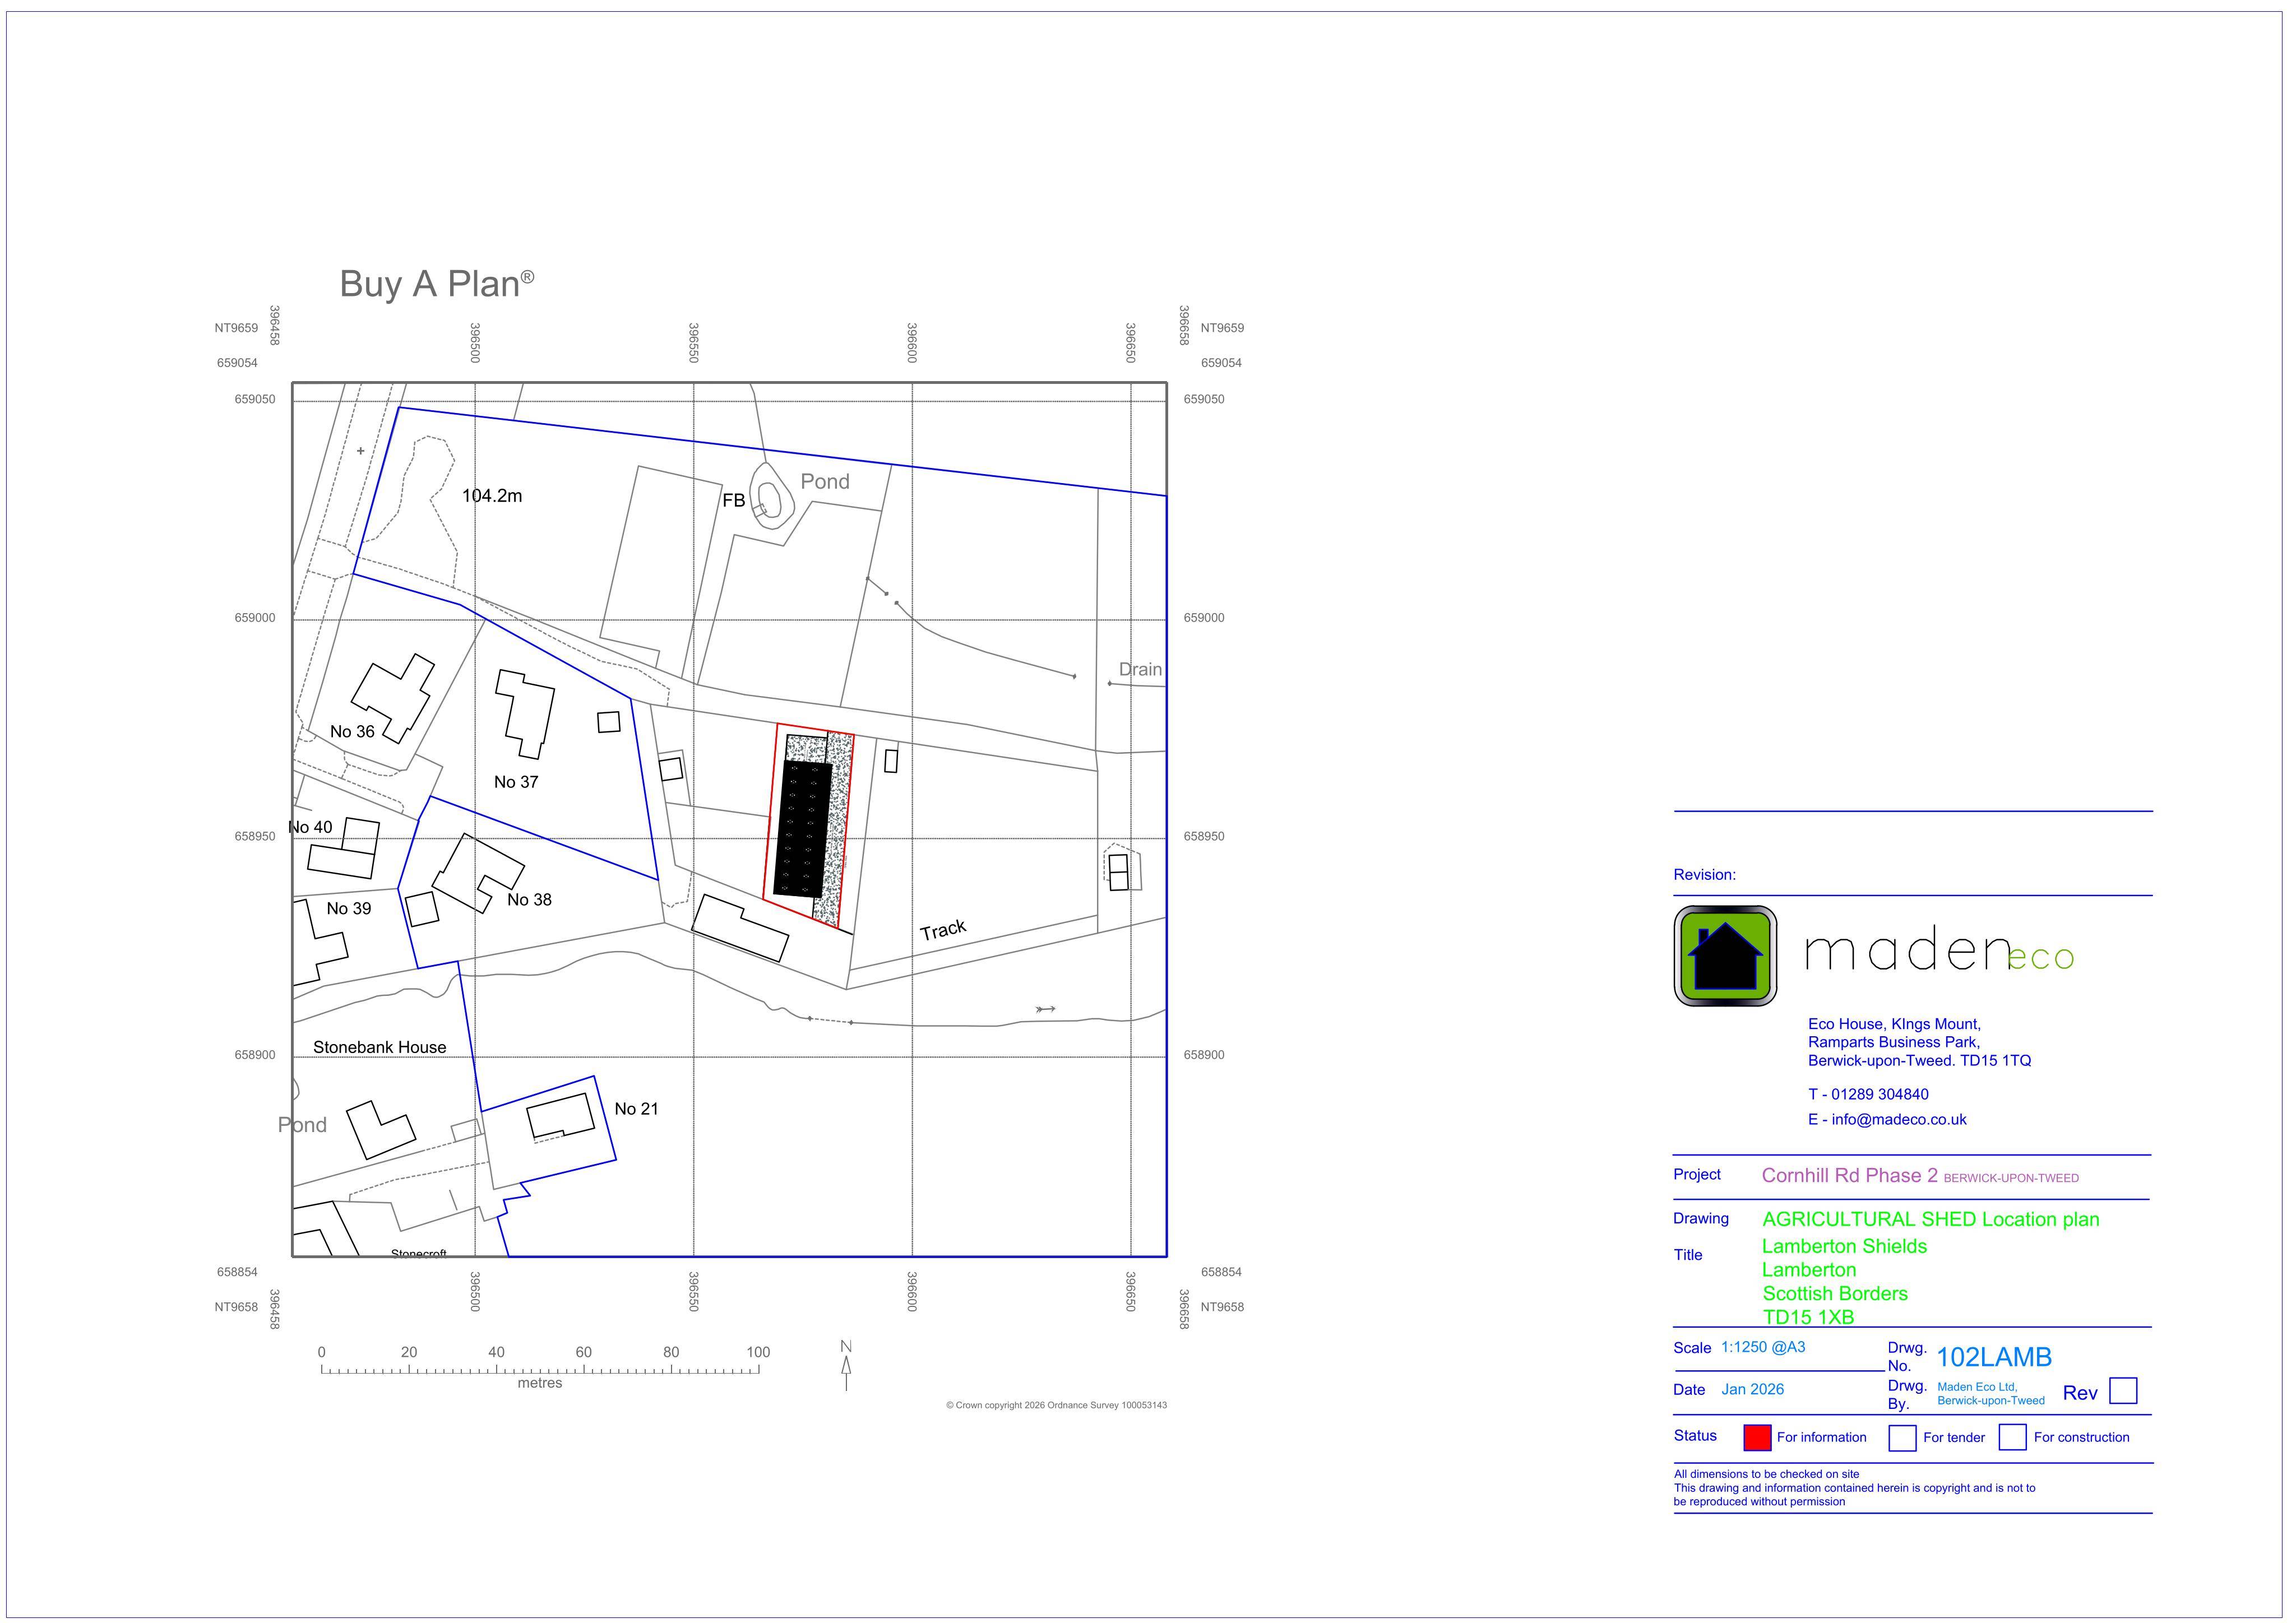Image resolution: width=2296 pixels, height=1623 pixels.
Task: Click the north arrow symbol
Action: tap(846, 1365)
